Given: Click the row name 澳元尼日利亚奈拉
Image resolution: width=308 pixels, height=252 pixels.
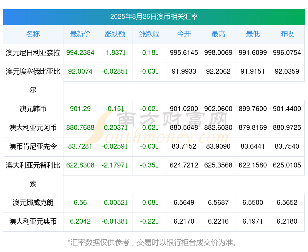Looking at the screenshot, I should click(33, 53).
